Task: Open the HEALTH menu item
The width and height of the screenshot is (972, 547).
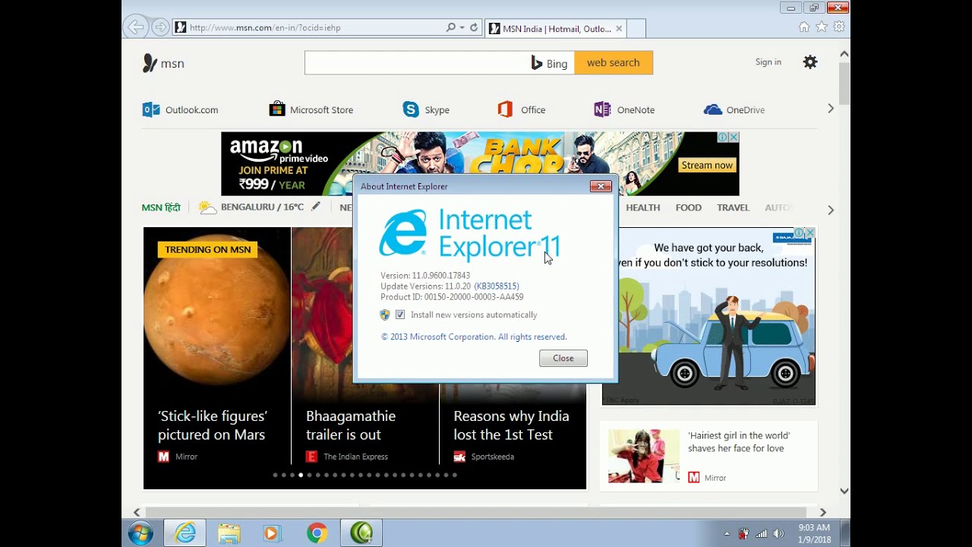Action: [x=642, y=207]
